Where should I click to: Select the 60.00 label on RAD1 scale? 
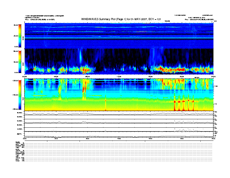click(x=16, y=51)
